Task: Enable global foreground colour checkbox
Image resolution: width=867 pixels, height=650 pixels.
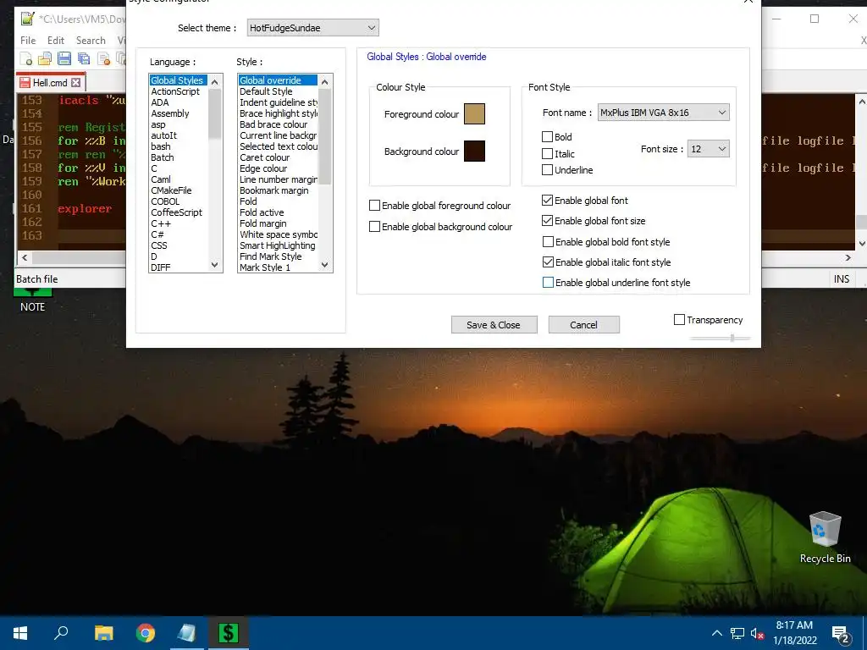Action: click(x=374, y=206)
